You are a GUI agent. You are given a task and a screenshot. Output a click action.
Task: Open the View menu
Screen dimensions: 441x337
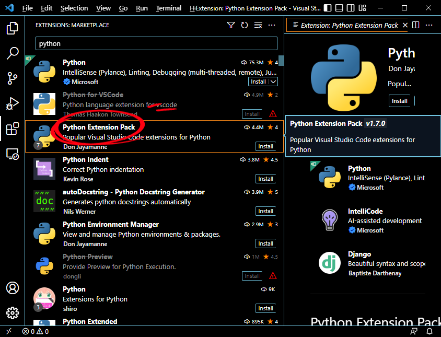[x=103, y=8]
